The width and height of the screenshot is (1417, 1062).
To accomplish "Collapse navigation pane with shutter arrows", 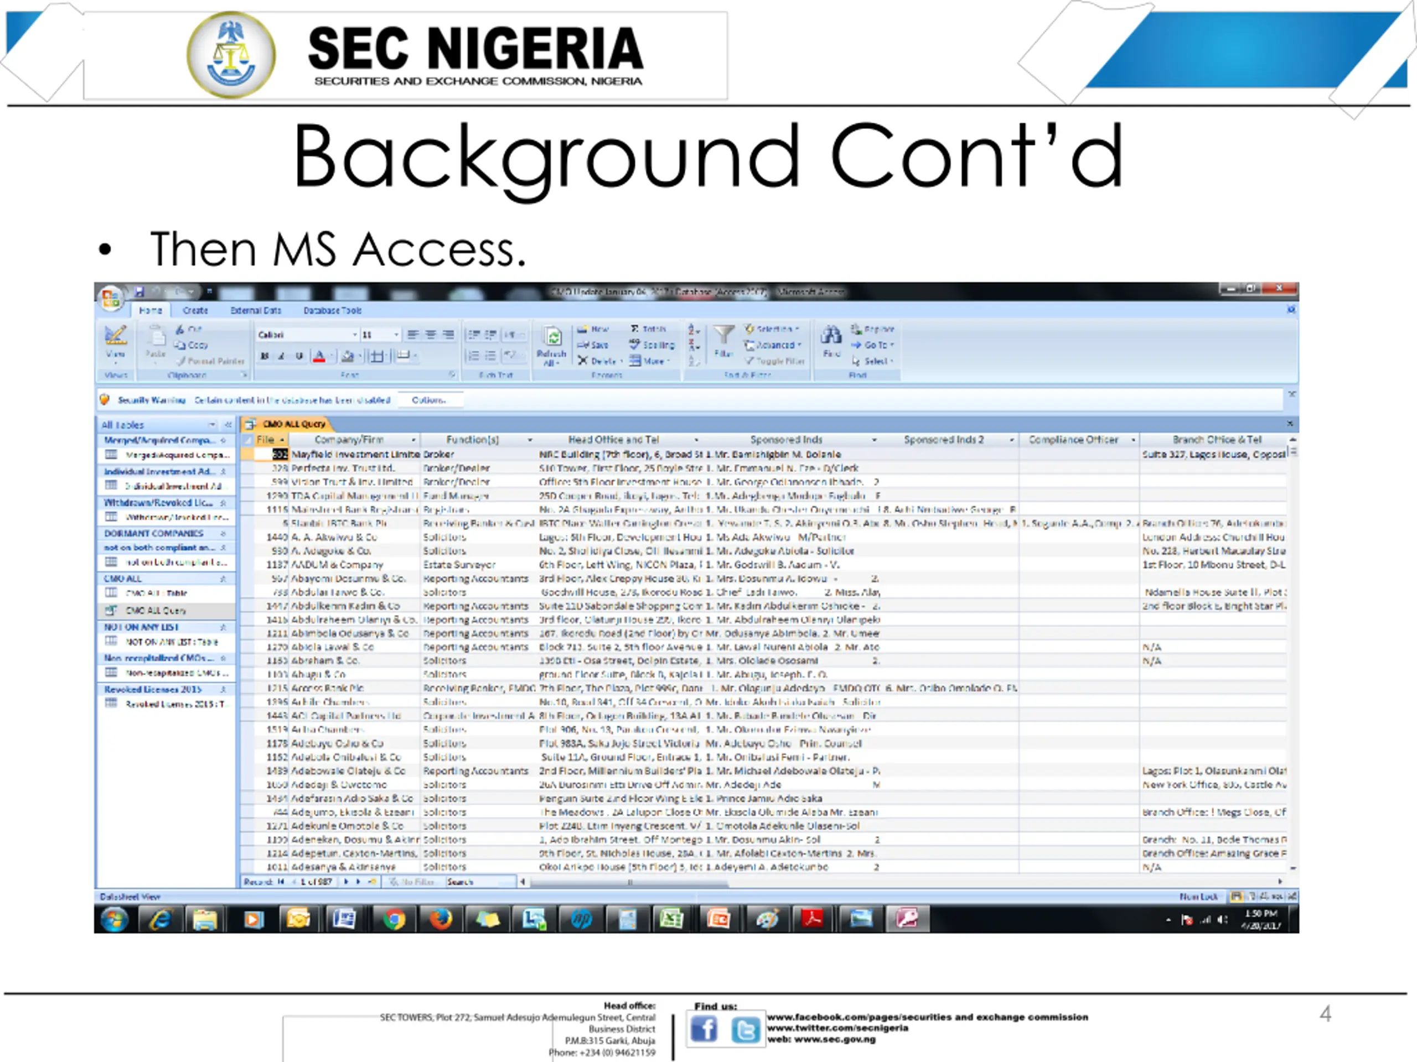I will [x=227, y=425].
